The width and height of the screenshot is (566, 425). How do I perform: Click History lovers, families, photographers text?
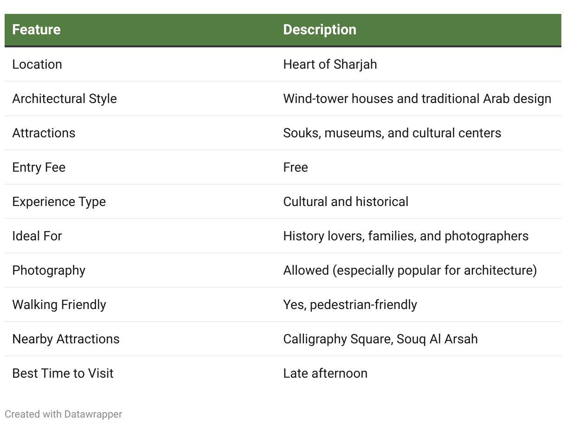[x=406, y=236]
